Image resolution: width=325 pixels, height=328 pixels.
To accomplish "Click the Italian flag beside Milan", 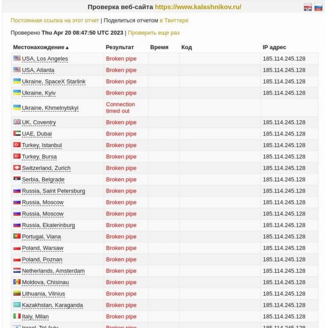I will pyautogui.click(x=17, y=316).
